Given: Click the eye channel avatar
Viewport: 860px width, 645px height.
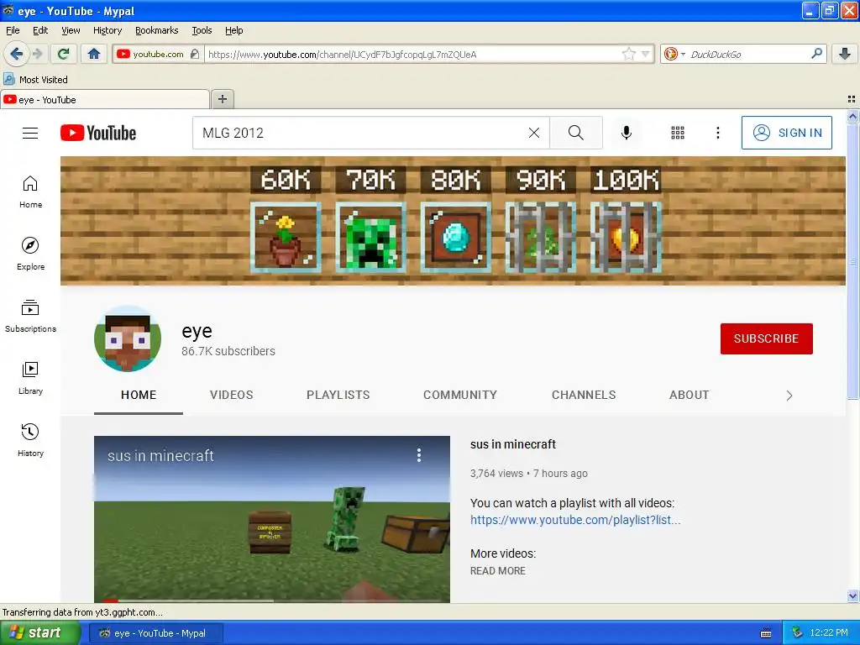Looking at the screenshot, I should [x=128, y=339].
